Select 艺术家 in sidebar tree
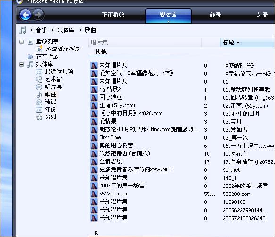This screenshot has width=275, height=237. pos(53,79)
